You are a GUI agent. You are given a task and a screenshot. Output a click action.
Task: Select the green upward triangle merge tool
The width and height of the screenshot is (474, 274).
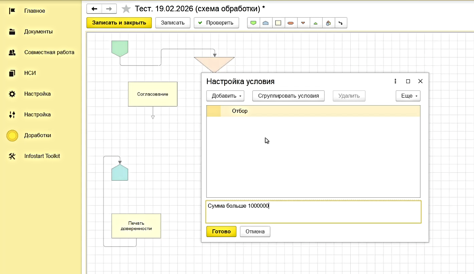tap(316, 23)
